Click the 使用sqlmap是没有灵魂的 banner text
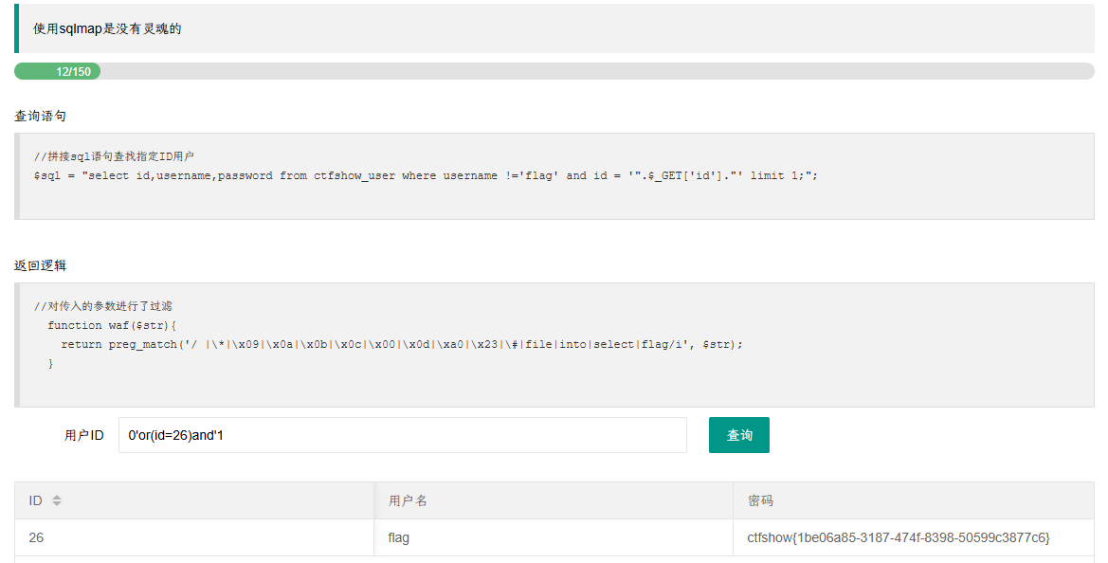This screenshot has width=1108, height=563. pos(107,29)
